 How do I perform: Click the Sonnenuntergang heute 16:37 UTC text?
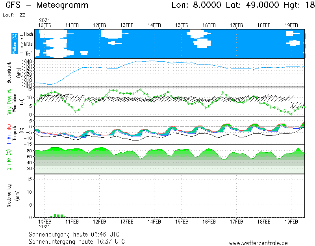77,241
